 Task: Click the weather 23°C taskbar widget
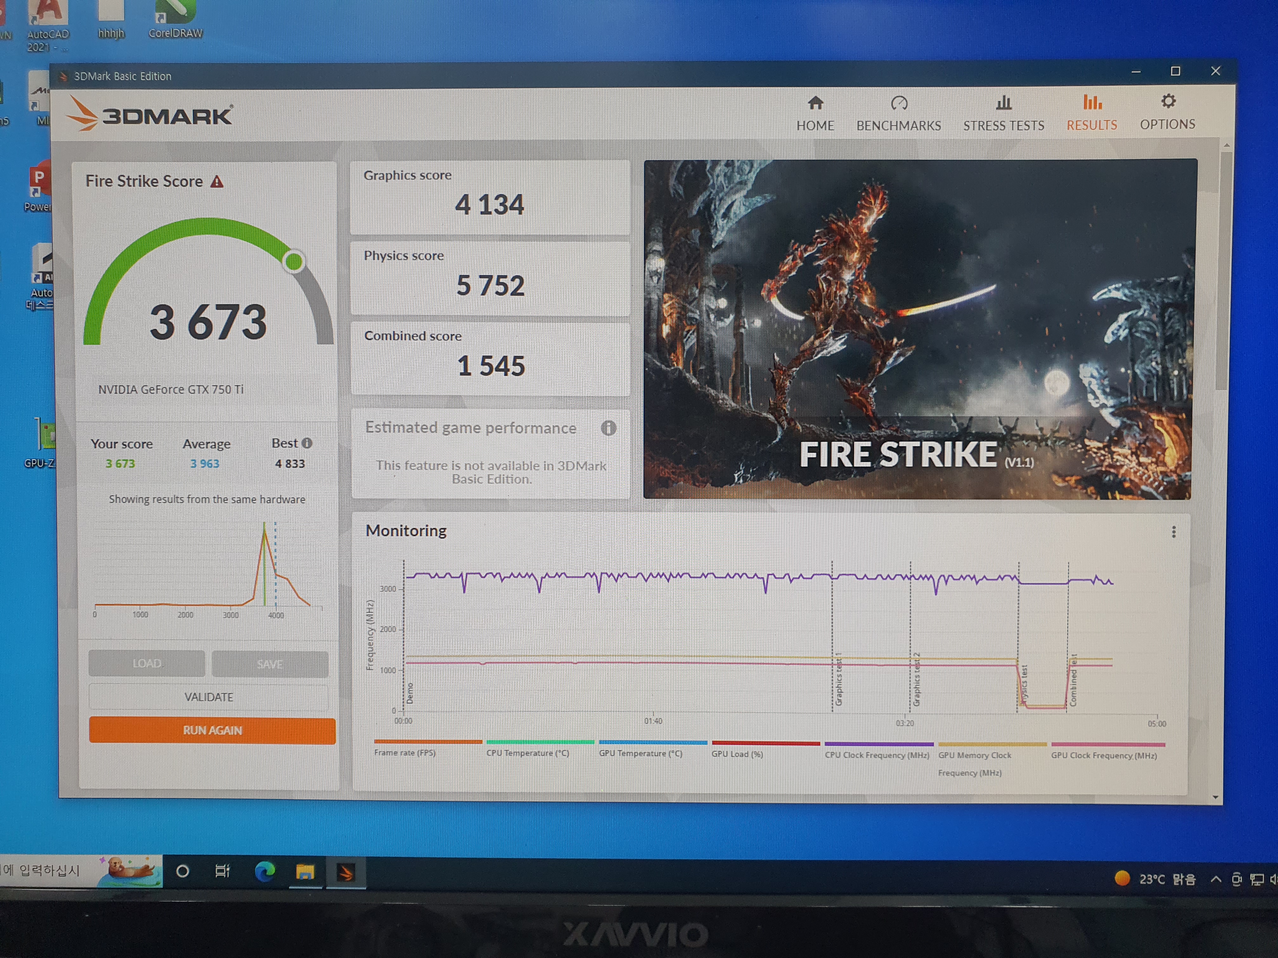tap(1155, 879)
